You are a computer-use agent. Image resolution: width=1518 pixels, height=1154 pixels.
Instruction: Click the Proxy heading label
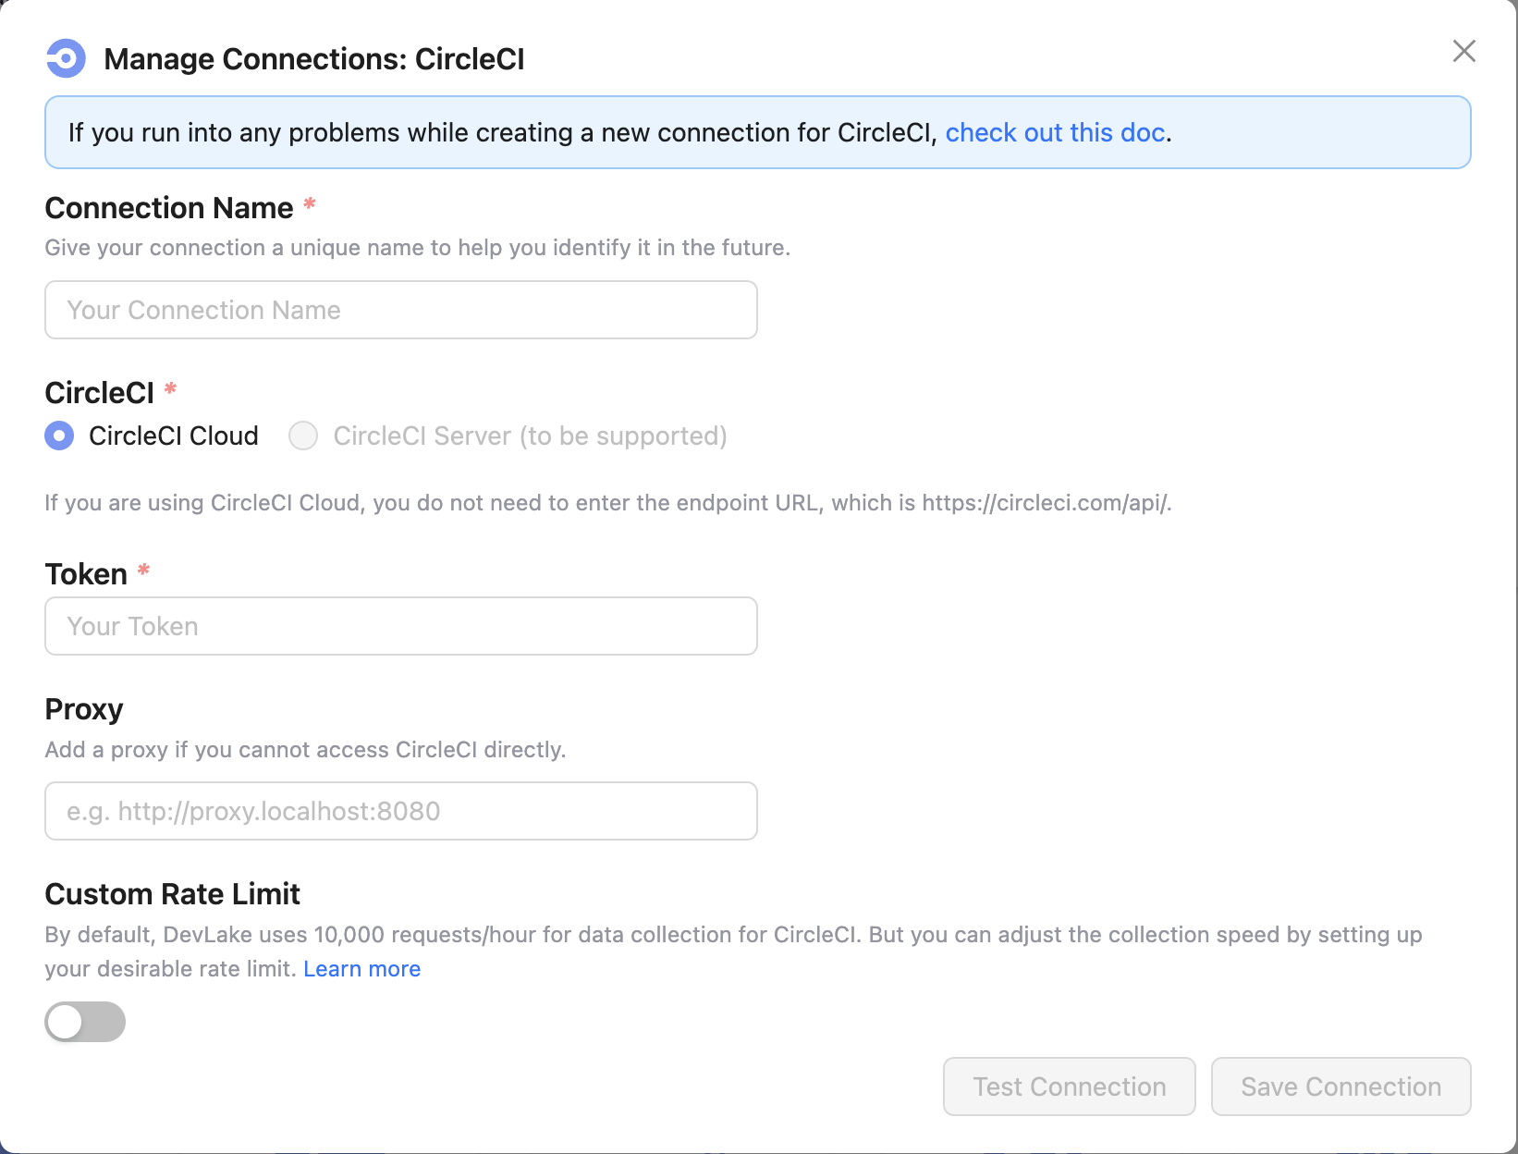[84, 709]
